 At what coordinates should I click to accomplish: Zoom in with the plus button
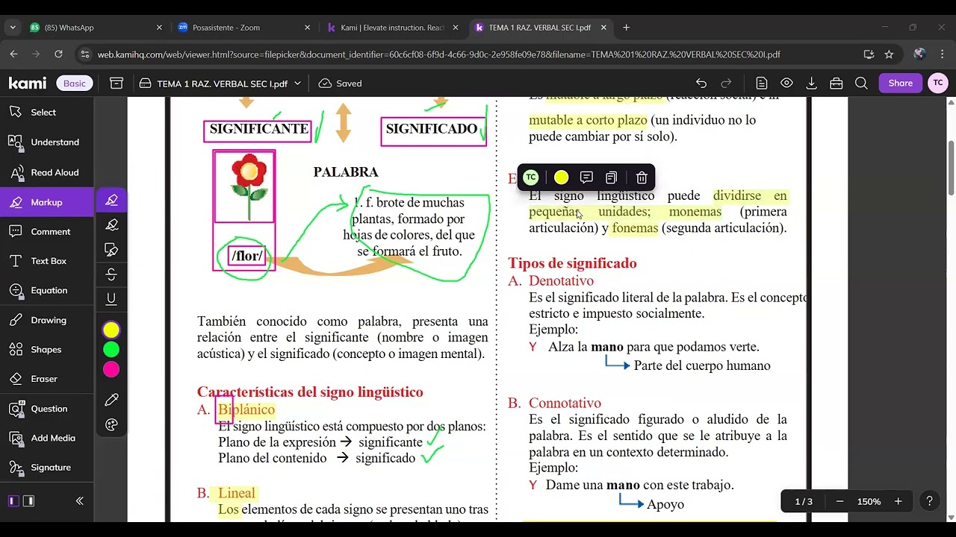tap(898, 501)
